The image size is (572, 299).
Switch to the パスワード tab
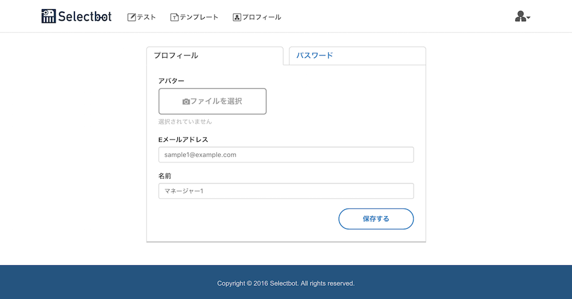357,56
